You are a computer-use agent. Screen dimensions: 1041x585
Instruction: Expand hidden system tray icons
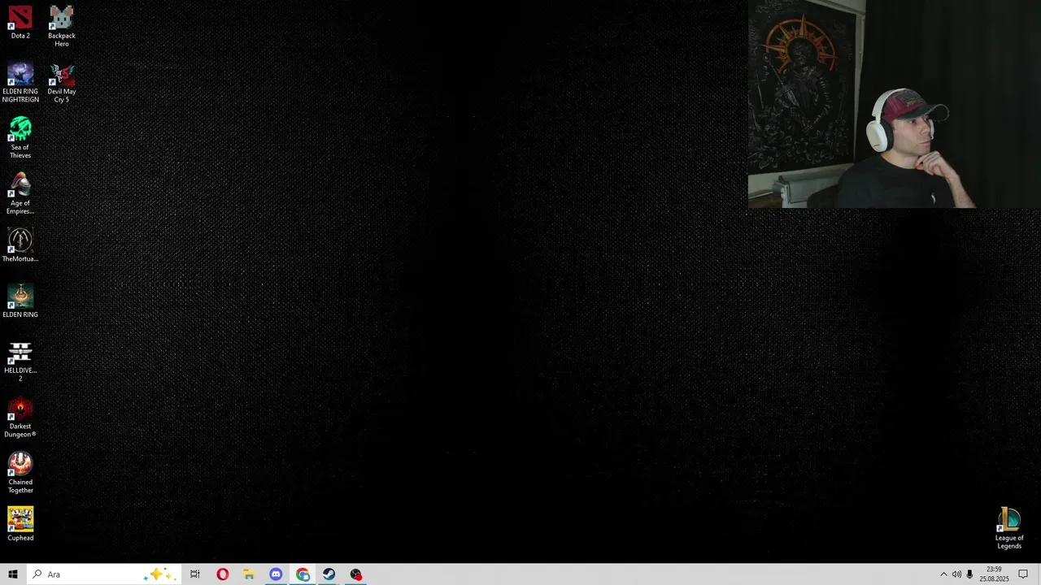pyautogui.click(x=943, y=574)
